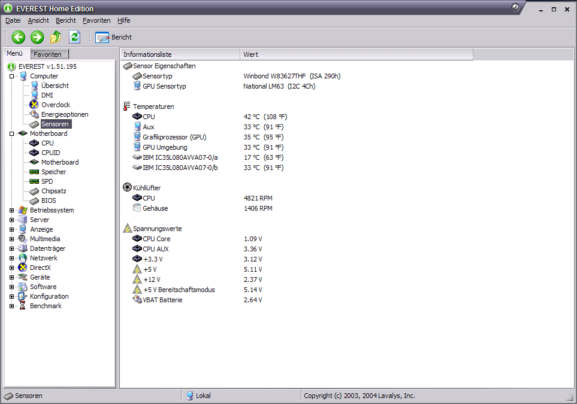The image size is (577, 404).
Task: Switch to the Menü tab
Action: 15,54
